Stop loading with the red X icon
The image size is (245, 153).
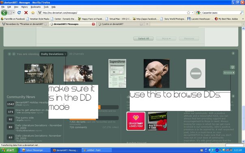point(26,13)
